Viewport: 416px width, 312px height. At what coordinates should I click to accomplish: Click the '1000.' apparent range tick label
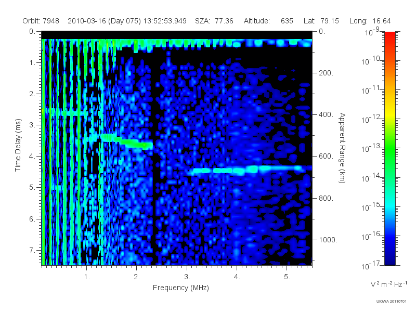coord(328,240)
